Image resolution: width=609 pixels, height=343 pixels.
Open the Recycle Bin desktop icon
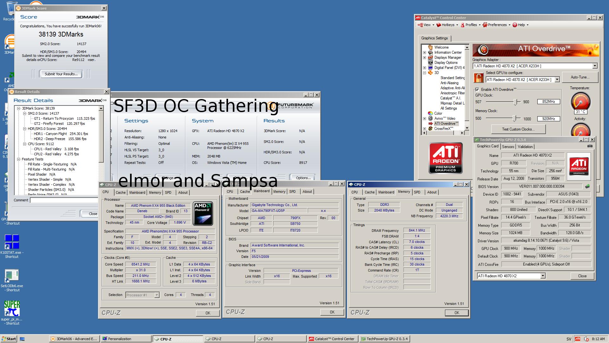(x=10, y=11)
